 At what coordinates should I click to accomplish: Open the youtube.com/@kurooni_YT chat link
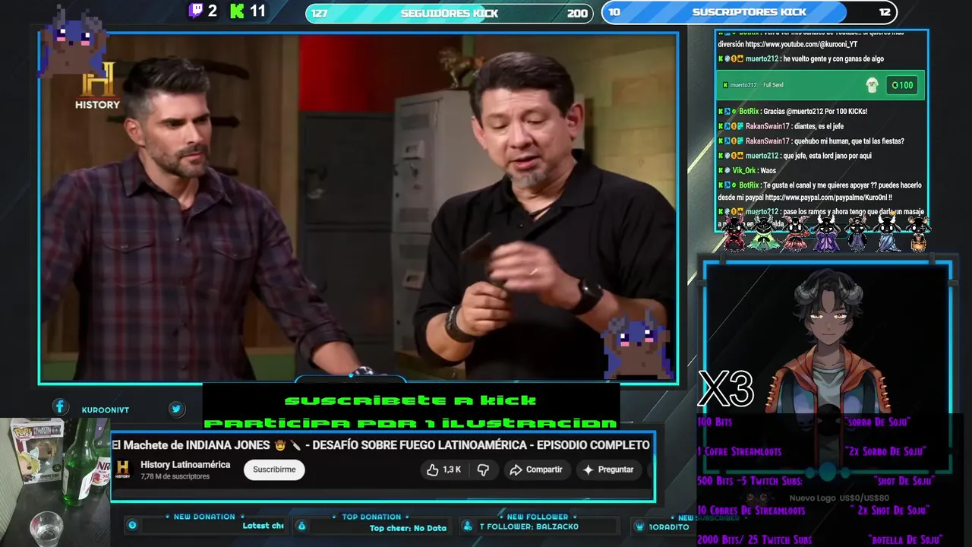801,44
